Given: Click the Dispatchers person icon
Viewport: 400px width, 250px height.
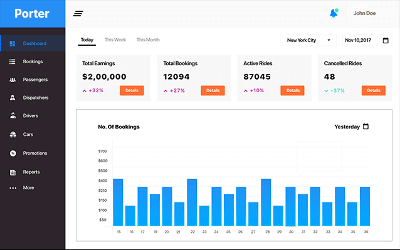Looking at the screenshot, I should pos(13,98).
